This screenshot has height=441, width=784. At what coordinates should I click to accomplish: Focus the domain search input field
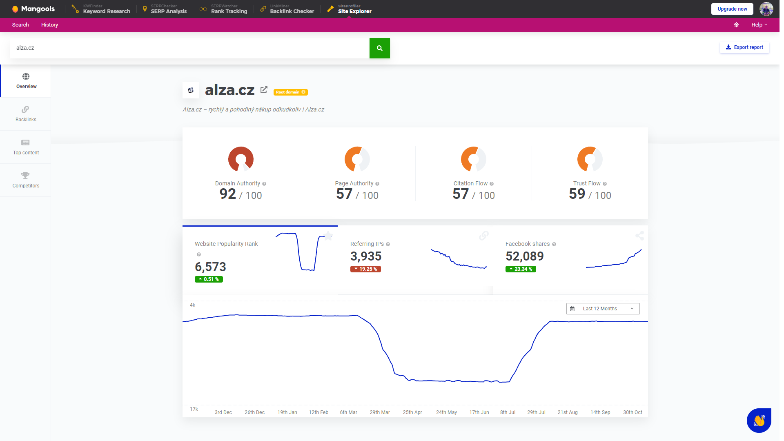[190, 48]
